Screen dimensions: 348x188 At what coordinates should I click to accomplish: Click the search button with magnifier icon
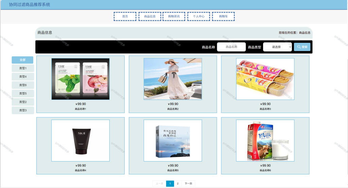302,47
